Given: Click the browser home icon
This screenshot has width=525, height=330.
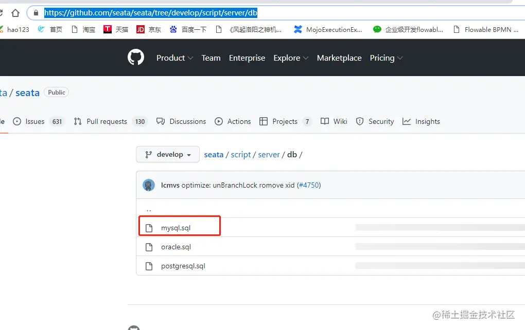Looking at the screenshot, I should (x=15, y=13).
